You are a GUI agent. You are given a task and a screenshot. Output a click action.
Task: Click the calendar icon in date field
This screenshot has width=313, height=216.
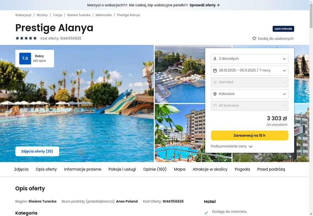215,71
